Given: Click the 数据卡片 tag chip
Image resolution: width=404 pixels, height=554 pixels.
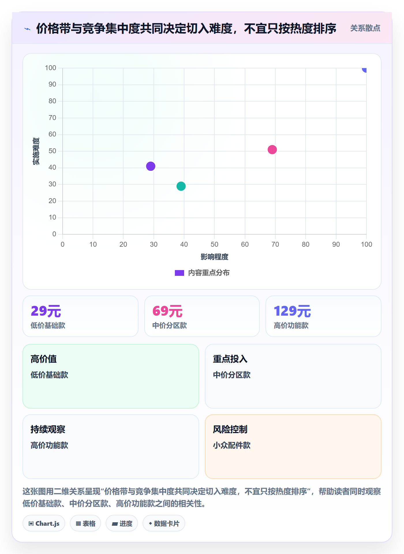Looking at the screenshot, I should point(164,523).
